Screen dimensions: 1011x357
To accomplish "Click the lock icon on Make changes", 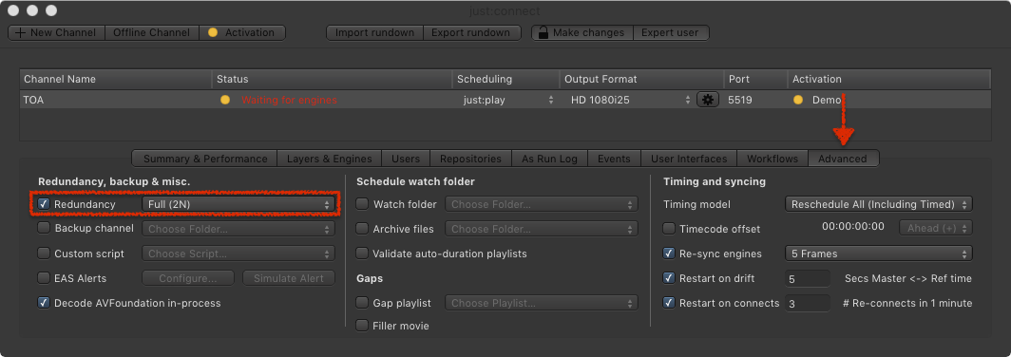I will tap(544, 32).
